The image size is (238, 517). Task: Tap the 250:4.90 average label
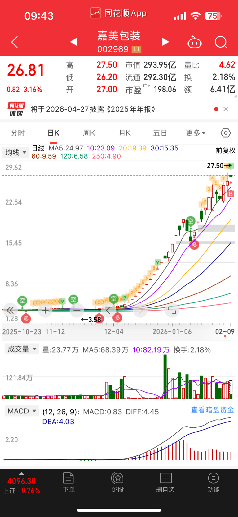tap(106, 156)
